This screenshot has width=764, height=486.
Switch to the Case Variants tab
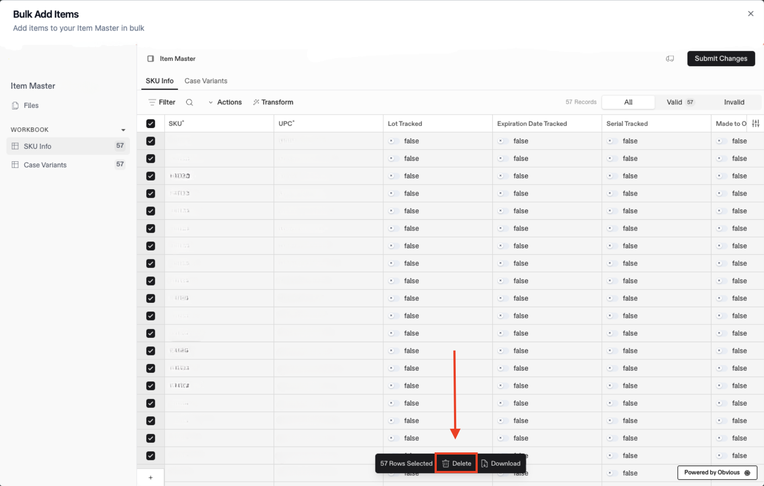coord(206,81)
